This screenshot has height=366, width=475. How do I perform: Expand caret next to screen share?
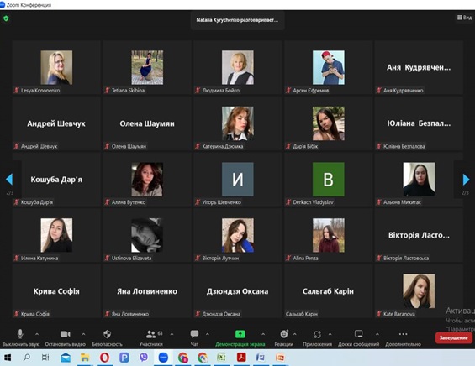pos(263,334)
